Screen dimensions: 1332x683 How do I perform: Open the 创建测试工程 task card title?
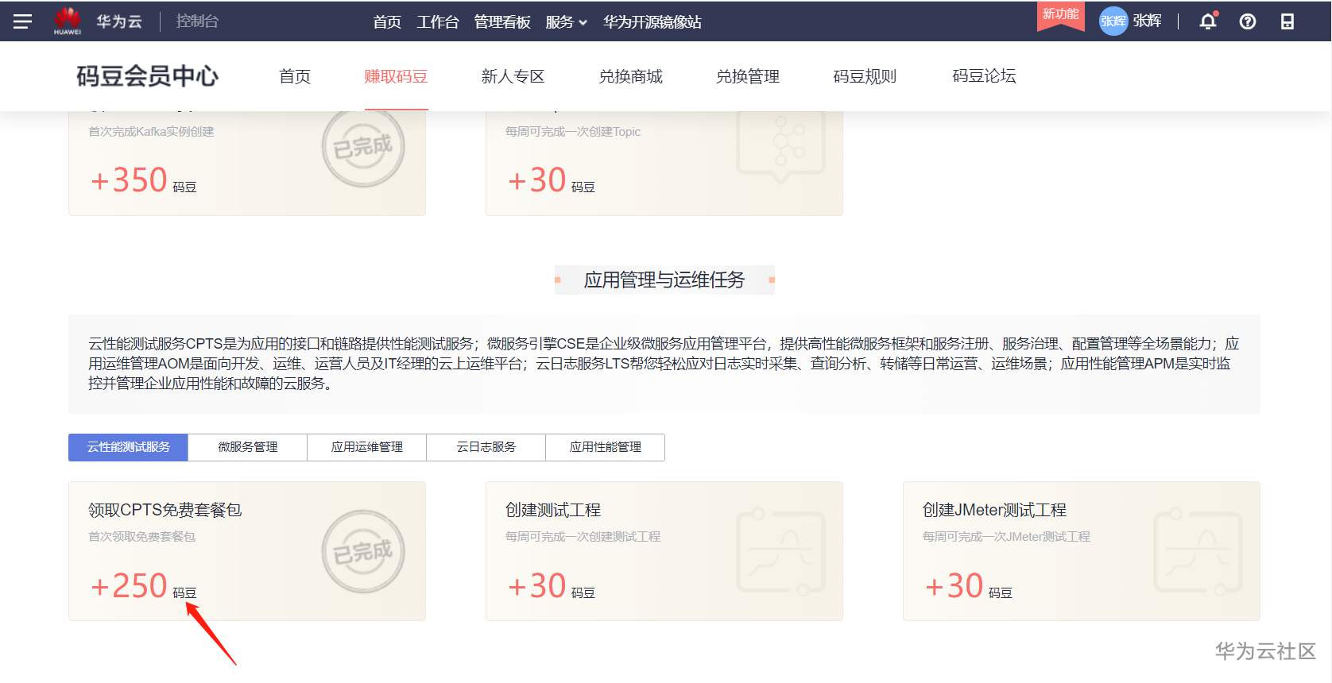(553, 510)
